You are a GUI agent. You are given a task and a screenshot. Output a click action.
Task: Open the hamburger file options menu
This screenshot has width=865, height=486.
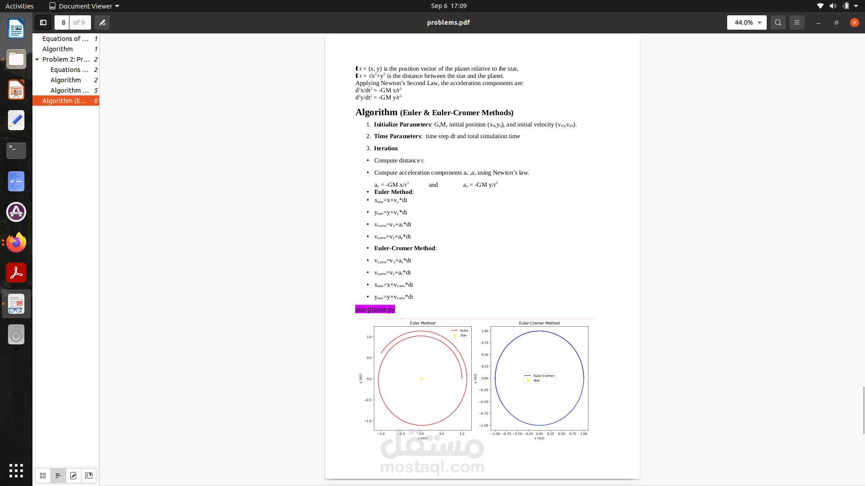point(797,22)
